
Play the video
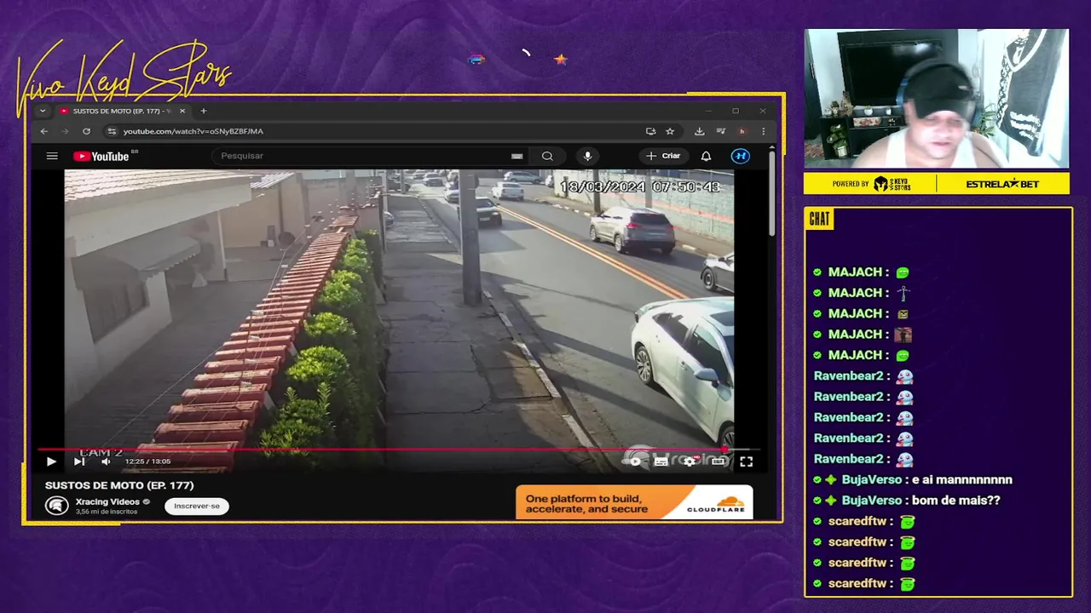(x=51, y=461)
